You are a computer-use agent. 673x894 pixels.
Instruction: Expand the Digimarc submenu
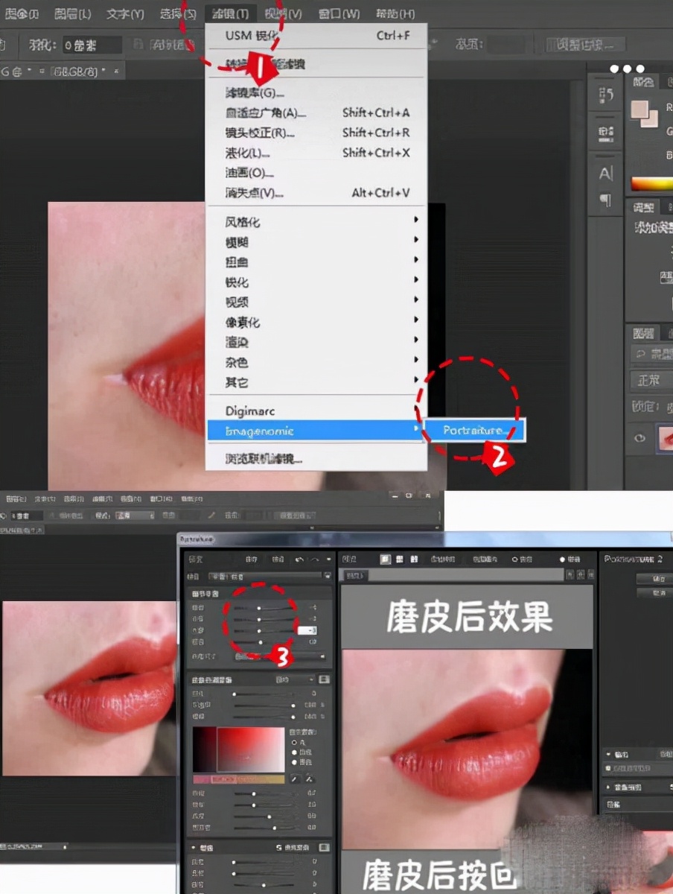click(317, 411)
